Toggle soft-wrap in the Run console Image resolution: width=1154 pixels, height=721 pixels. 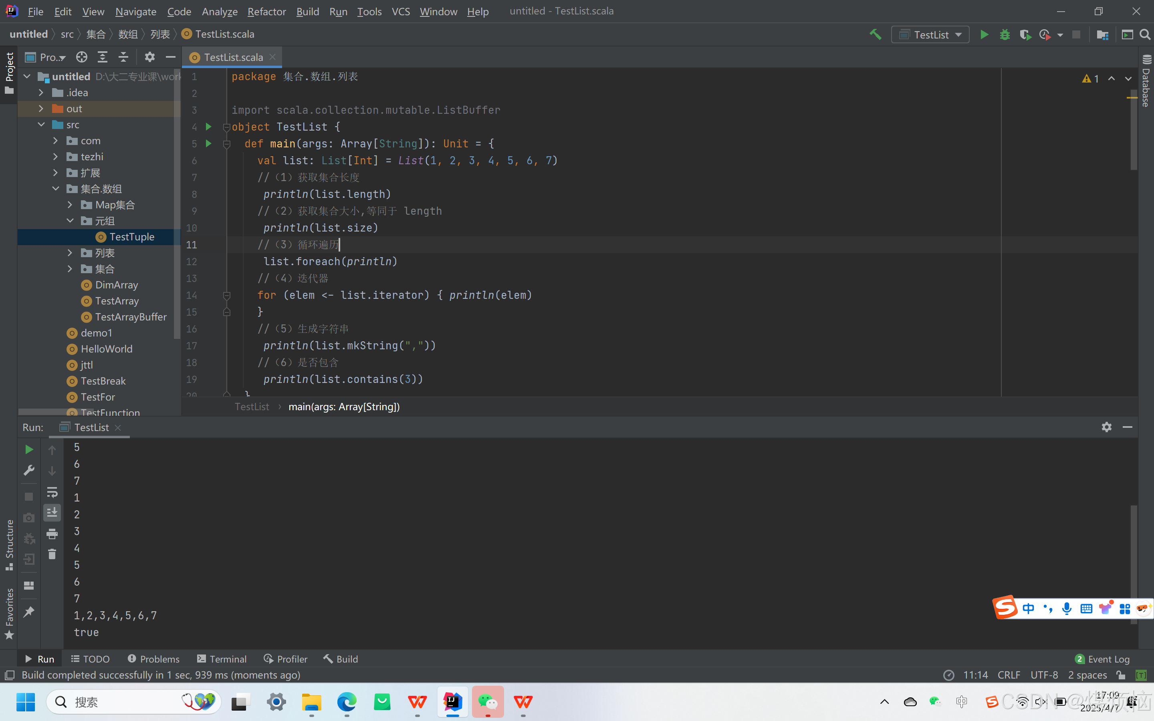[52, 491]
